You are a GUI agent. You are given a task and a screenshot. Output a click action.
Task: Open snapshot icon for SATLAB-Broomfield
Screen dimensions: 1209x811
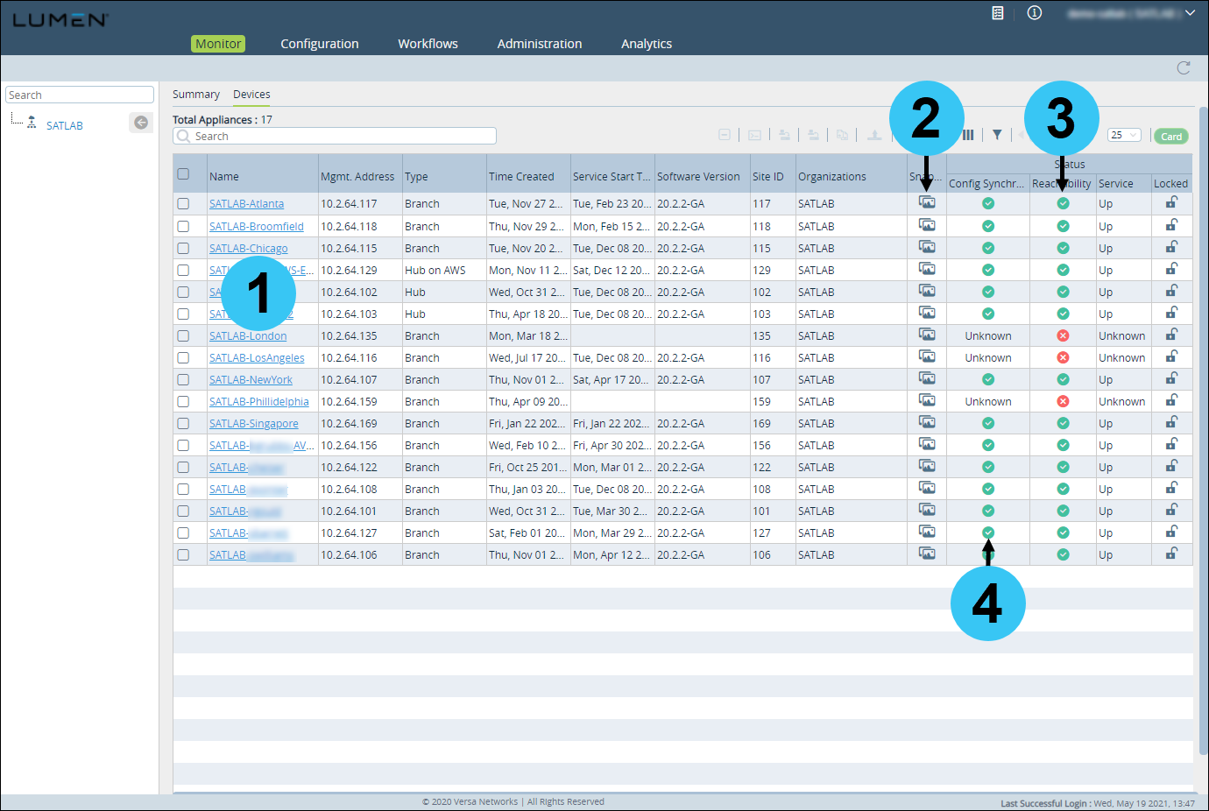[927, 225]
